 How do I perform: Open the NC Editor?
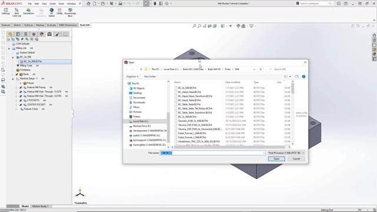[x=51, y=12]
